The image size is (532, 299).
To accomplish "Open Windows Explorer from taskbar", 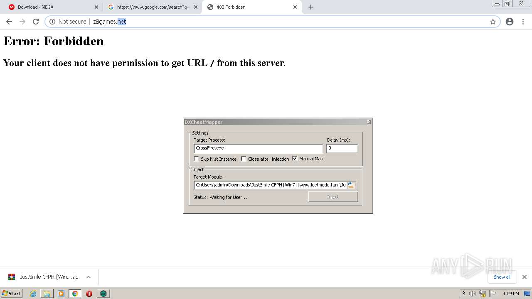I will pyautogui.click(x=47, y=294).
